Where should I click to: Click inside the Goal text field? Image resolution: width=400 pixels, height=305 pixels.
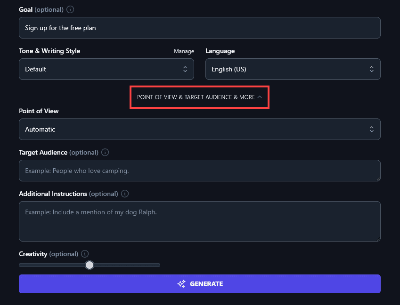pos(199,28)
